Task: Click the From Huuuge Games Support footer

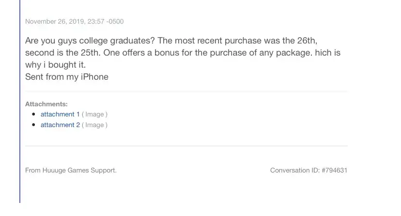Action: tap(71, 171)
